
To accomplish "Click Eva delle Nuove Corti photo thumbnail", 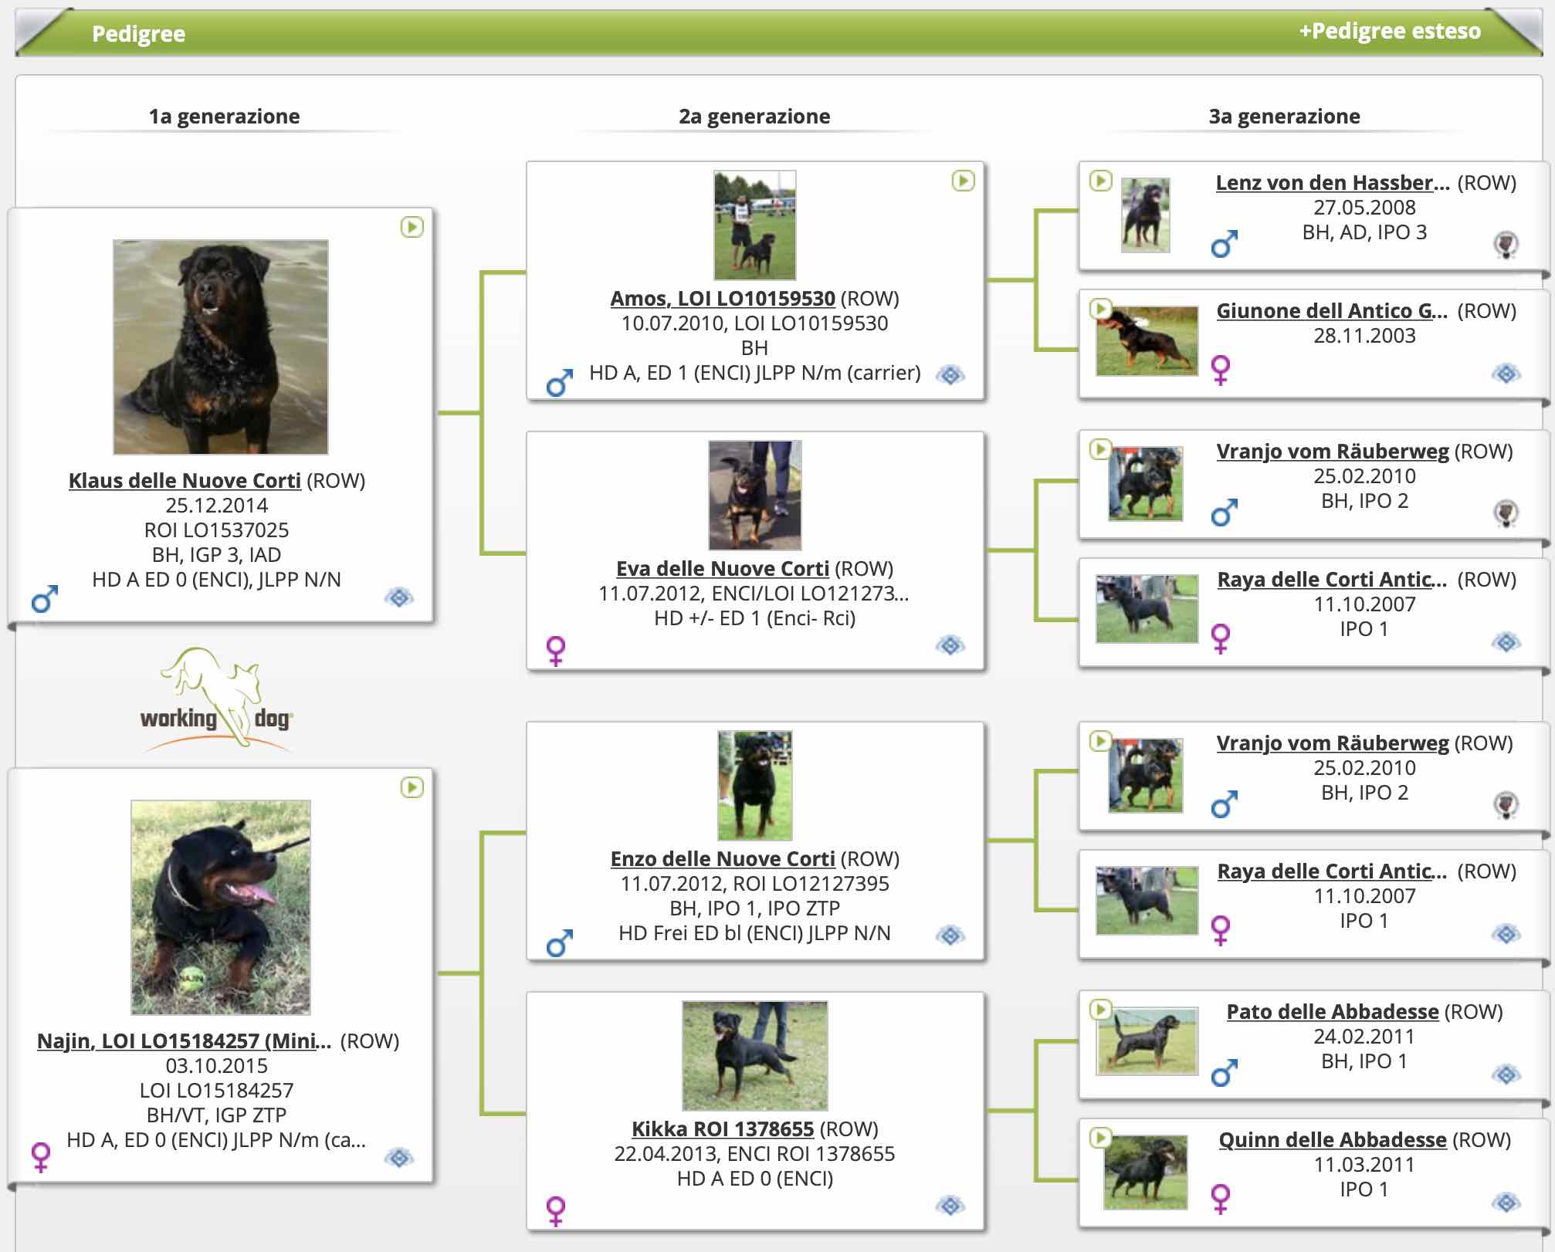I will (755, 495).
